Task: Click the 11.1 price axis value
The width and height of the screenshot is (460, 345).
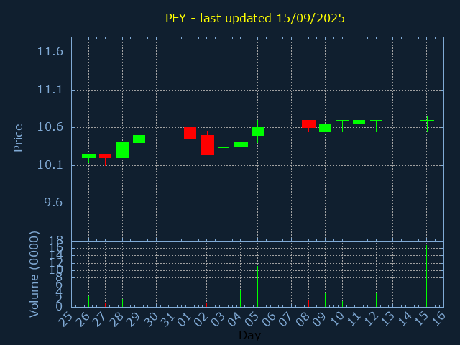Action: click(x=50, y=89)
